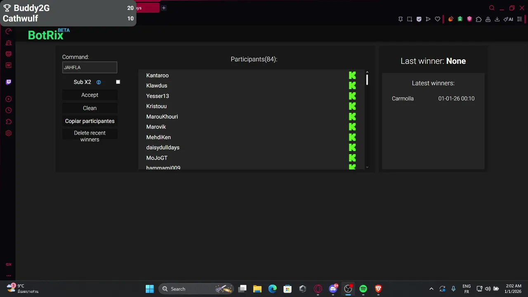Click participants list scroll up arrow
528x297 pixels.
[367, 73]
